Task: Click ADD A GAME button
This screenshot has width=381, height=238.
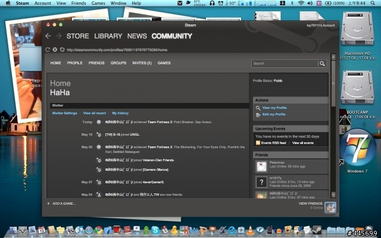Action: [x=64, y=203]
